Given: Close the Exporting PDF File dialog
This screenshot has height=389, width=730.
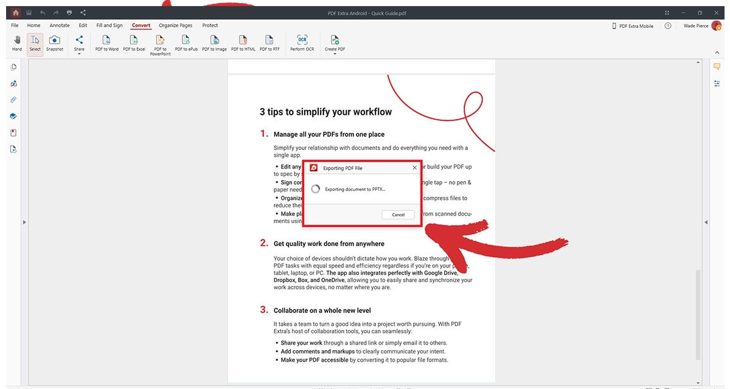Looking at the screenshot, I should (415, 168).
